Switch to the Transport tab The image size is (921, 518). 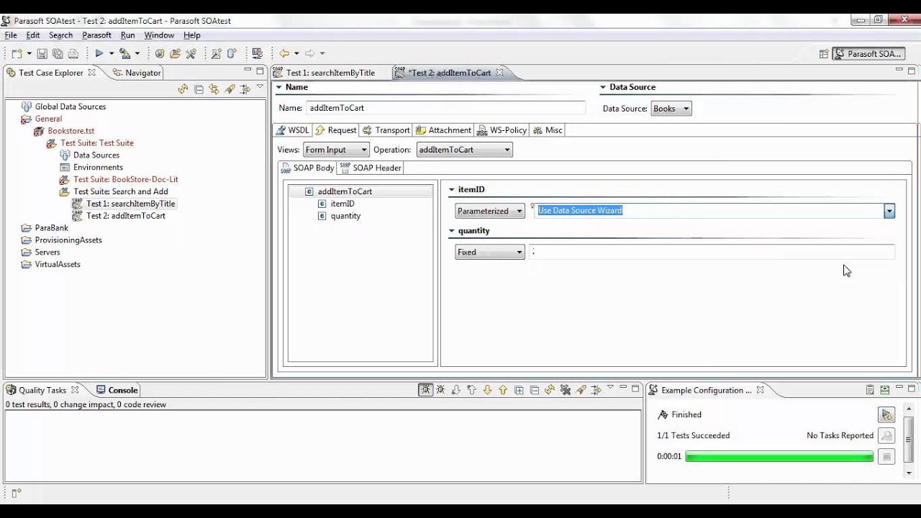point(386,130)
